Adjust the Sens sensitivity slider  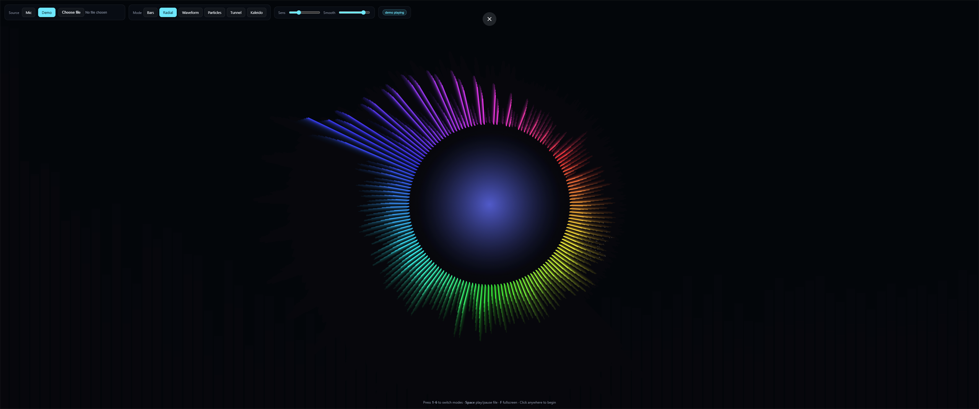pyautogui.click(x=304, y=13)
